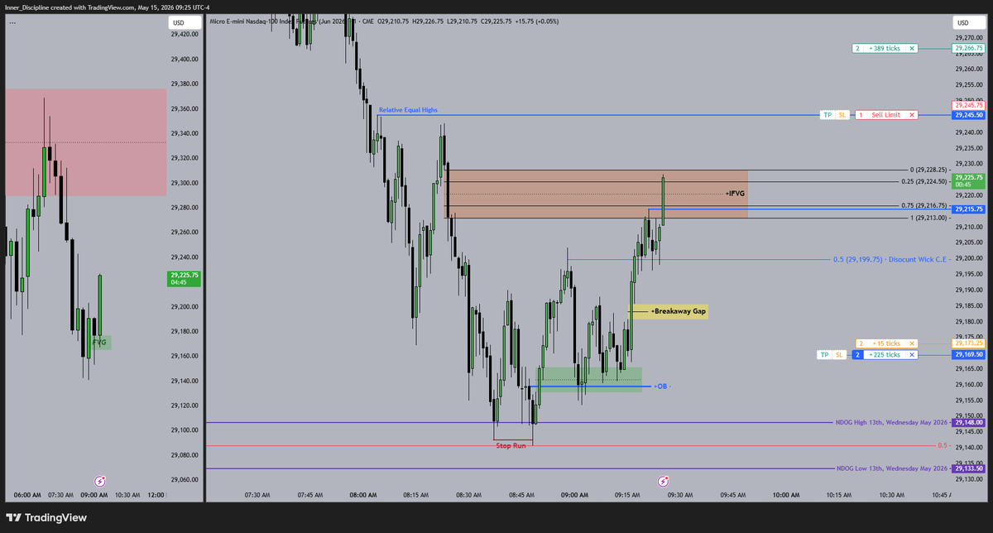
Task: Select the Relative Equal Highs label
Action: [408, 109]
